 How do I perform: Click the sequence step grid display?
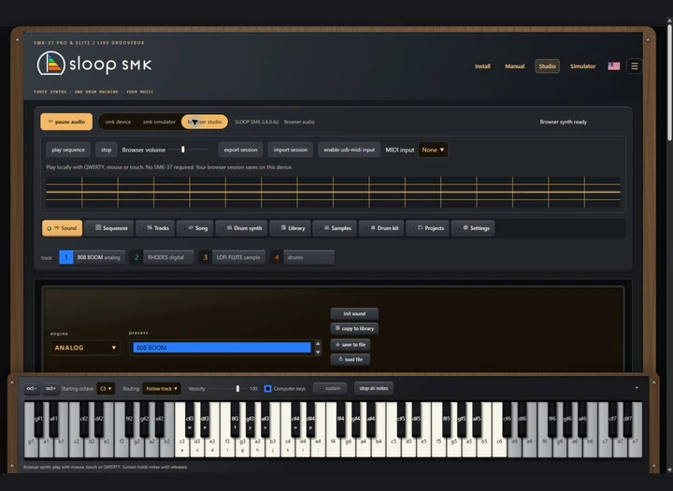[x=333, y=192]
